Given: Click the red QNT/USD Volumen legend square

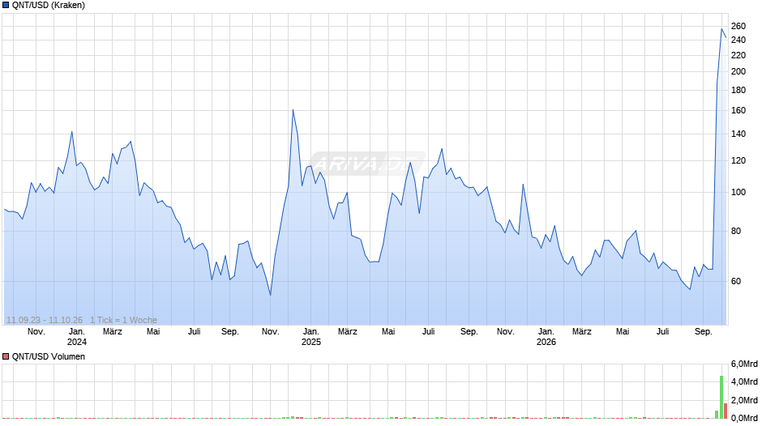Looking at the screenshot, I should [6, 356].
